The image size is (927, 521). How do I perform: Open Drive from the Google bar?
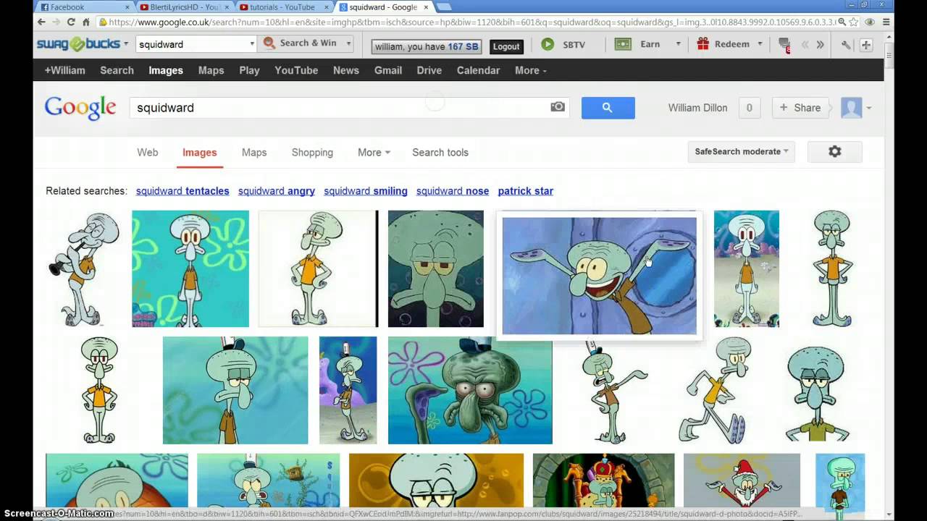click(429, 70)
